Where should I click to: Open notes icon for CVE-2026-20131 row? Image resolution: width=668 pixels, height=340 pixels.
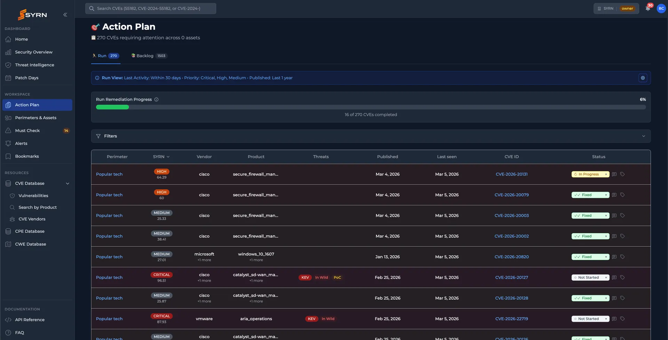(x=614, y=174)
